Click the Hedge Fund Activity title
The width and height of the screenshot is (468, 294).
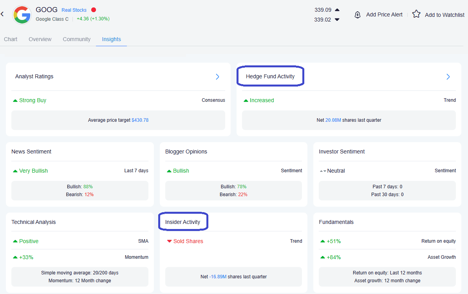tap(270, 76)
